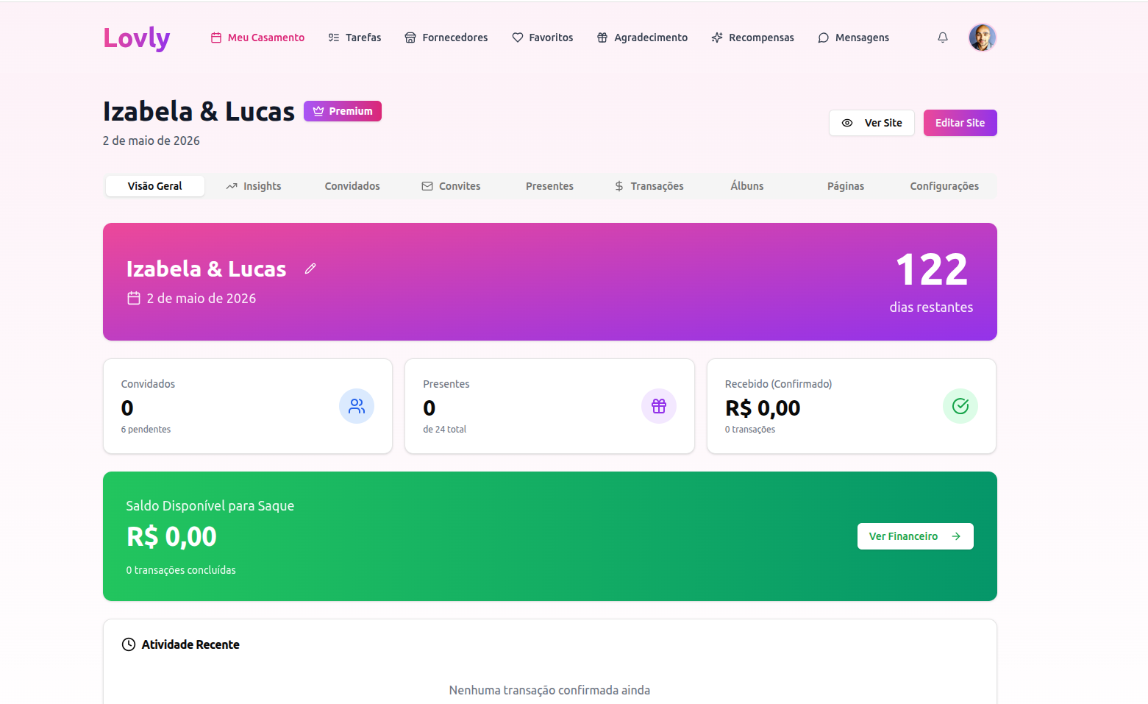Click the green confirmed checkmark icon
Screen dimensions: 1148x704
pos(960,406)
